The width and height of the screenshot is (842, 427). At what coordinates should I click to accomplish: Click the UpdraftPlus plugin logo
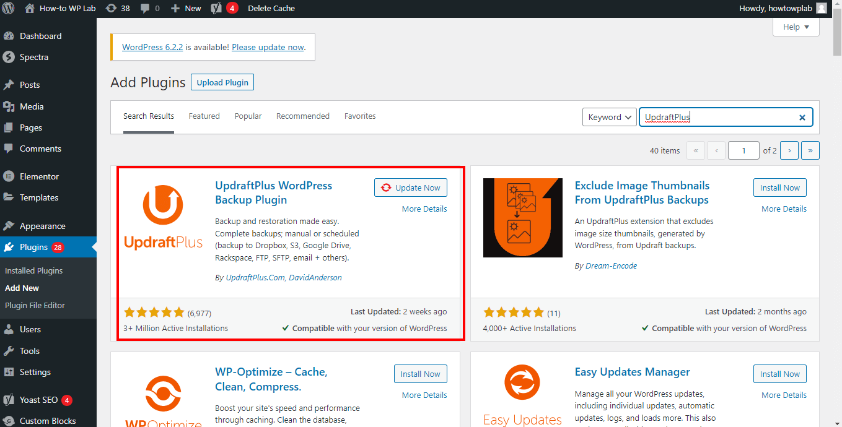click(x=164, y=218)
